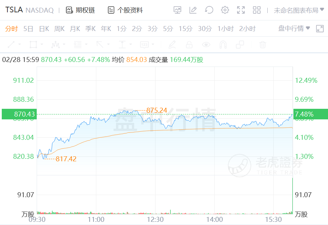Open the multi-chart grid layout icon
Screen dimensions: 328x225
pos(257,10)
